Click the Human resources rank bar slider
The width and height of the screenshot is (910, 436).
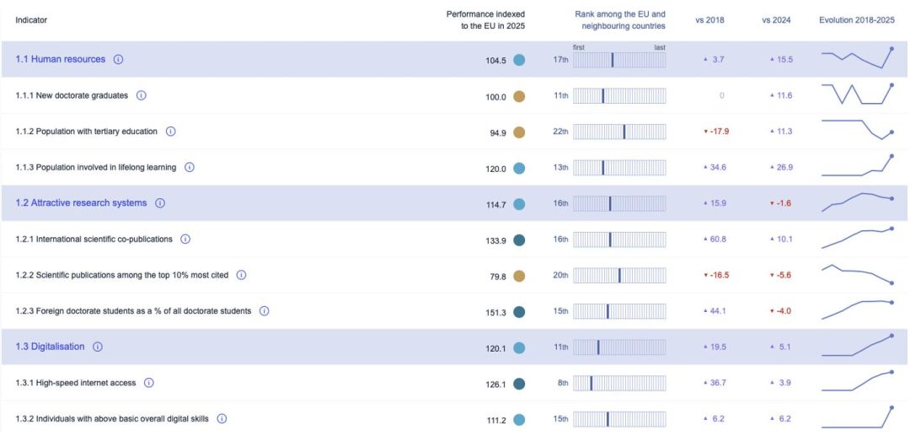[x=618, y=60]
